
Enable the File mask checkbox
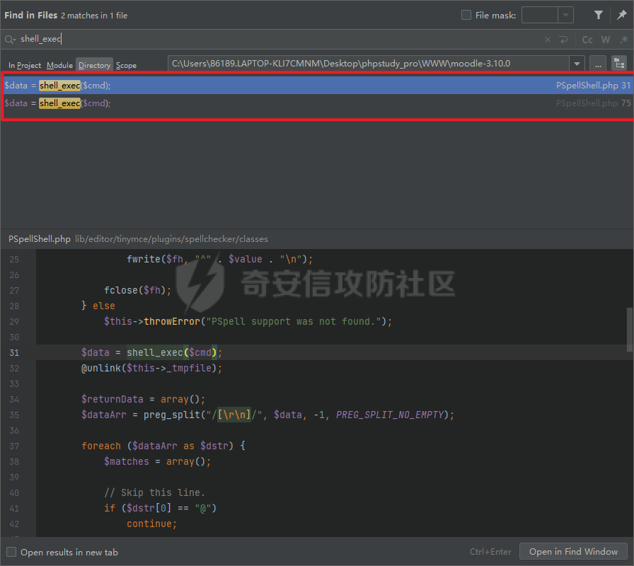tap(466, 15)
